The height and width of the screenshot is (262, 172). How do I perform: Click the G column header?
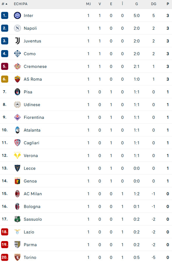click(136, 4)
